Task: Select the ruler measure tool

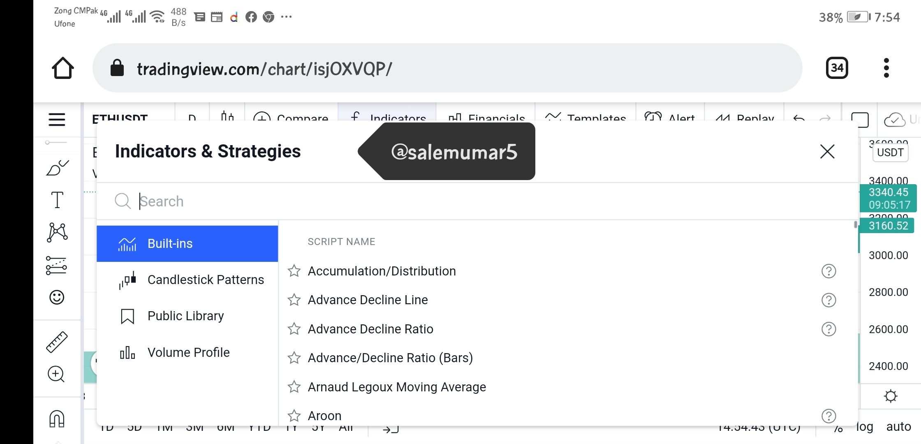Action: pos(57,342)
